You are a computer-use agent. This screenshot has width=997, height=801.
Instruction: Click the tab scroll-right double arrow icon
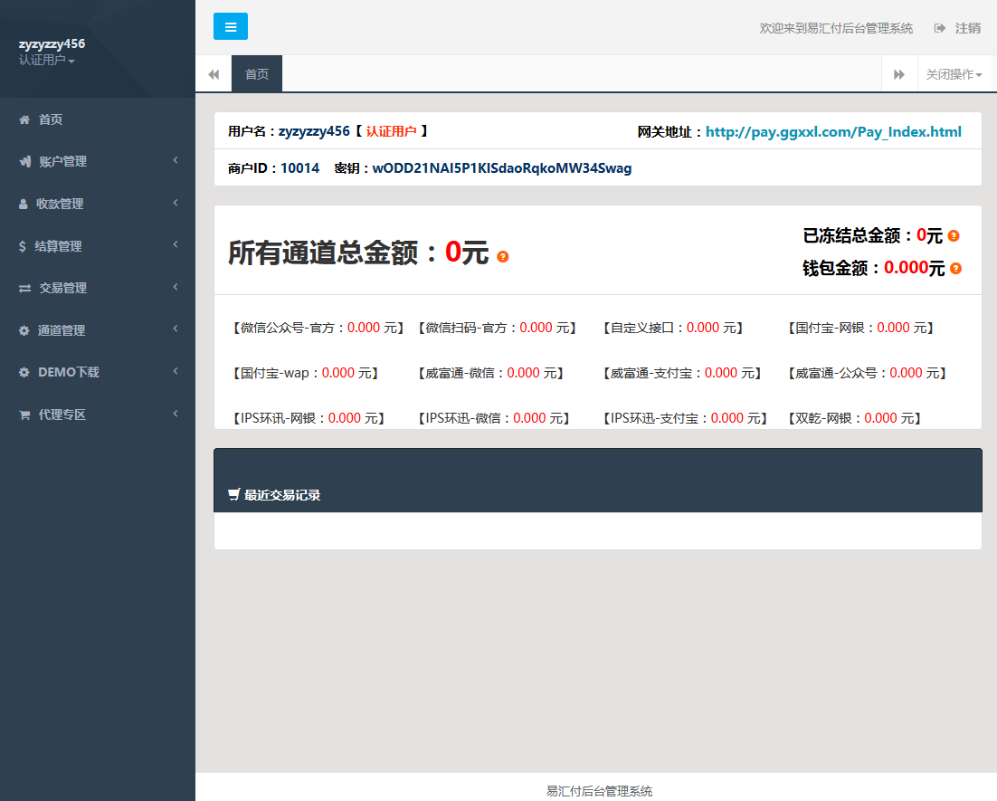click(x=899, y=74)
